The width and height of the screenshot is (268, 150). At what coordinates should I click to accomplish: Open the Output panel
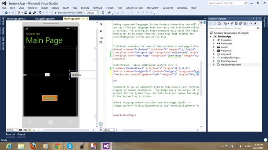(x=21, y=134)
